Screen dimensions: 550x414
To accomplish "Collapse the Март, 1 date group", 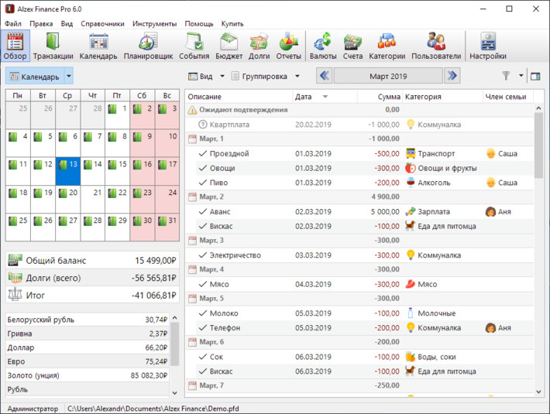I will pyautogui.click(x=192, y=139).
